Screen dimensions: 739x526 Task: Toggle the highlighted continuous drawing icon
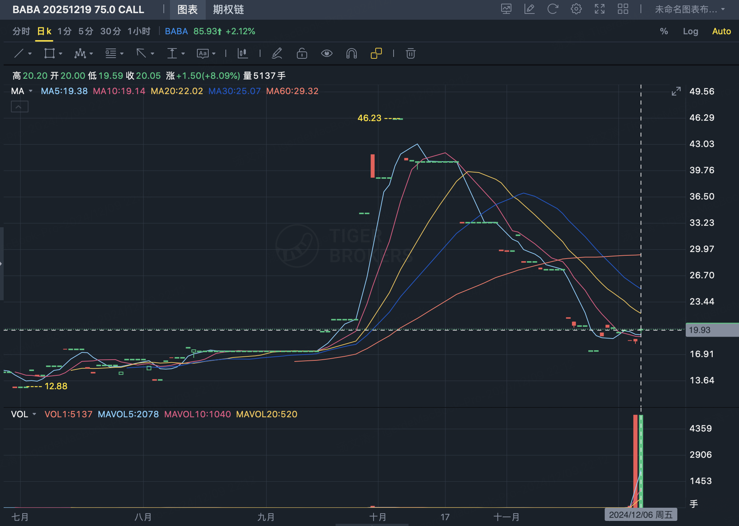(x=376, y=54)
